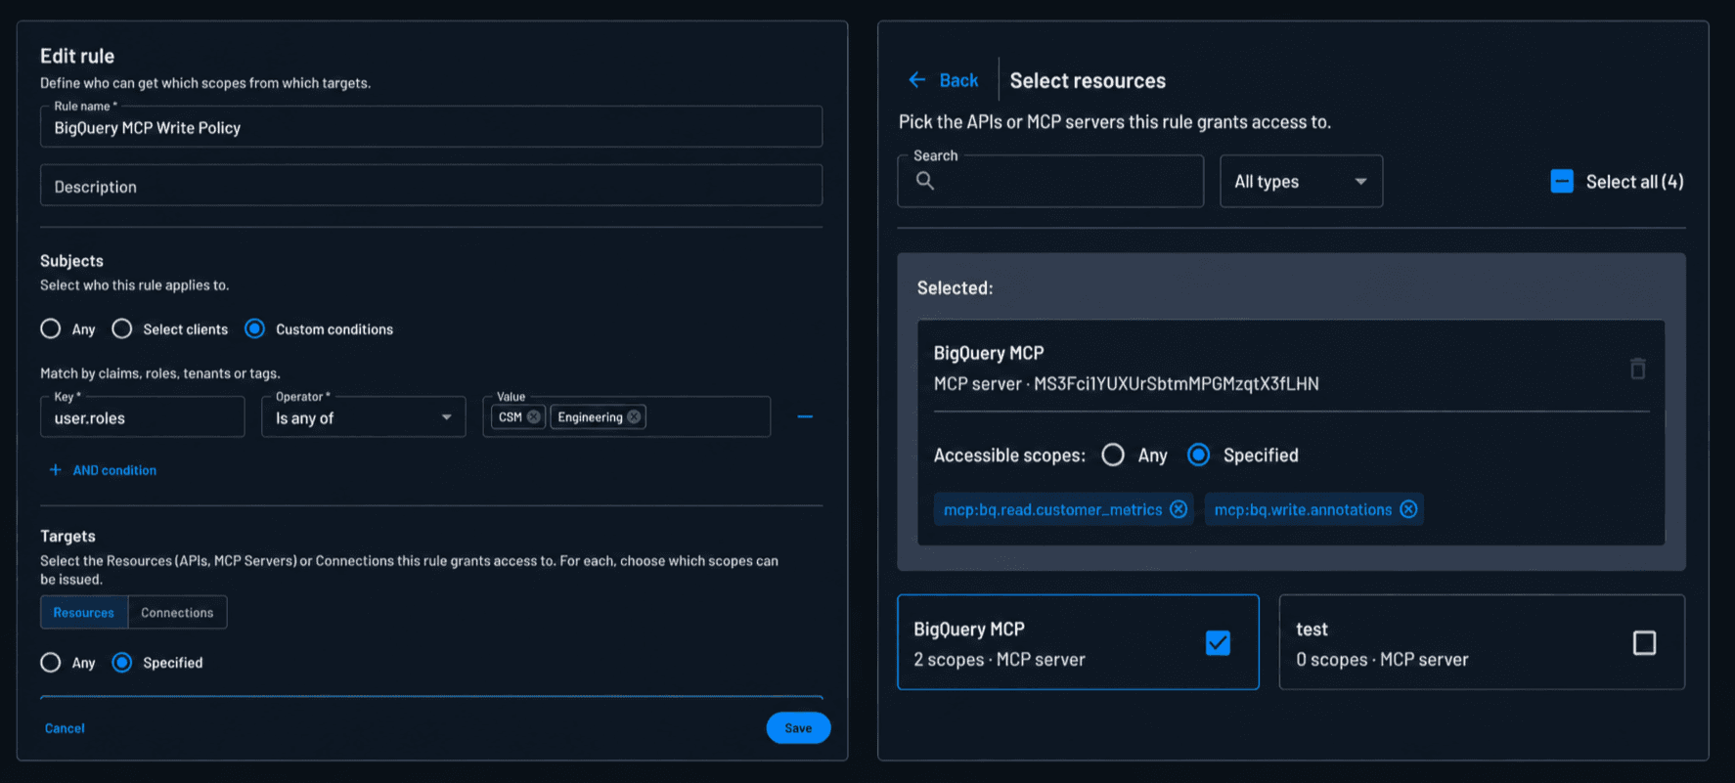The image size is (1735, 783).
Task: Save the rule
Action: [x=798, y=727]
